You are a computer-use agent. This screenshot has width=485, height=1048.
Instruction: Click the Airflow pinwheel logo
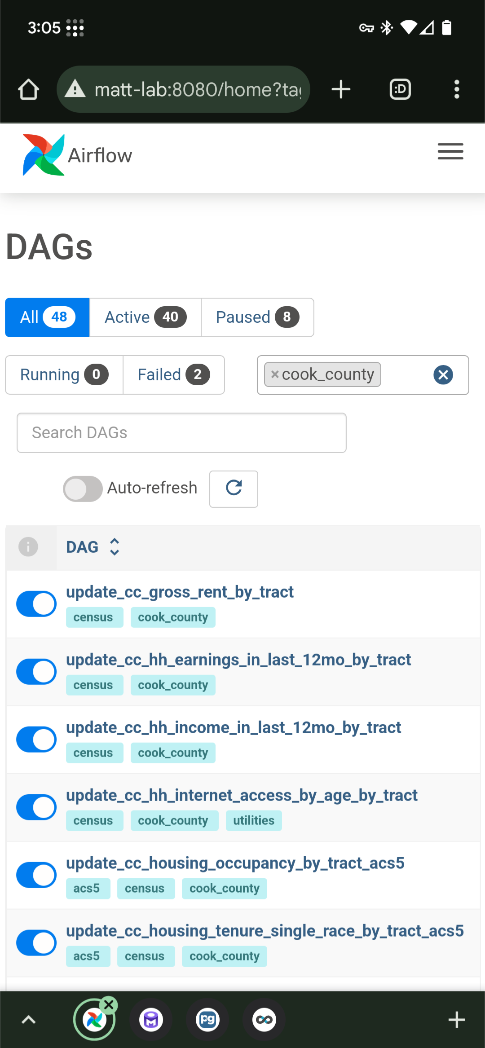click(x=44, y=155)
